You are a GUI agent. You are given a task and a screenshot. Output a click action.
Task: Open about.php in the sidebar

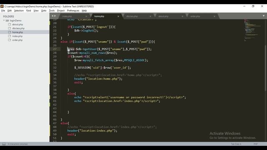point(18,24)
